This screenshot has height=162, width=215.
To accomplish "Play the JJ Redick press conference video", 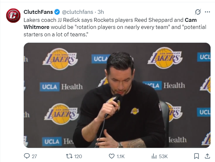I will [117, 95].
